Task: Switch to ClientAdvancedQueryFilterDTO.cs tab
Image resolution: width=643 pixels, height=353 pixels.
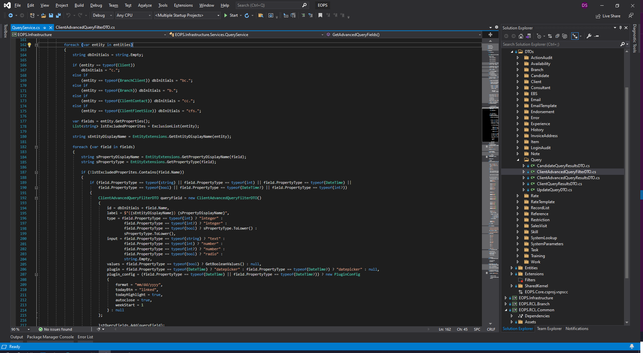Action: 85,27
